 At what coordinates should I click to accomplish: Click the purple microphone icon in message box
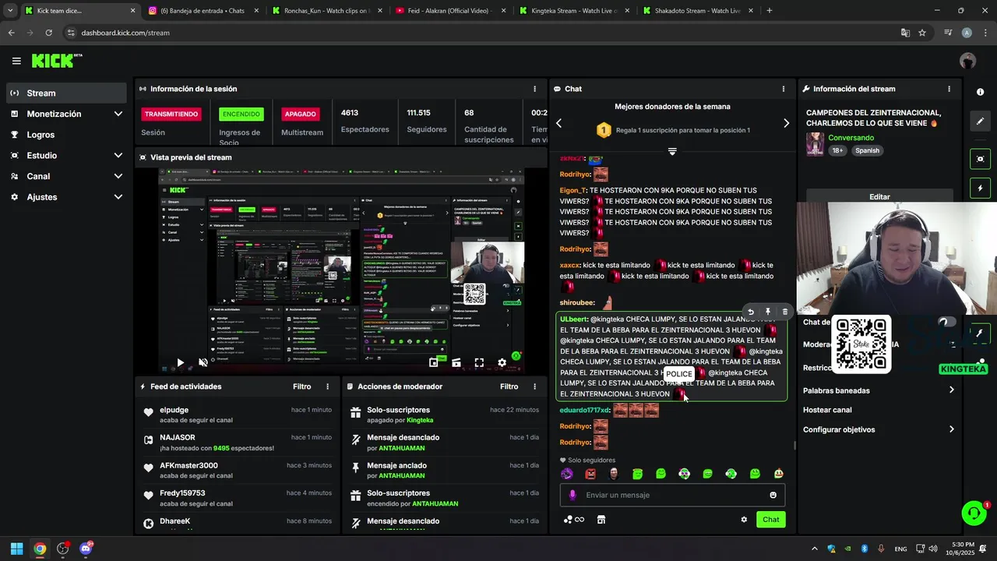[572, 495]
